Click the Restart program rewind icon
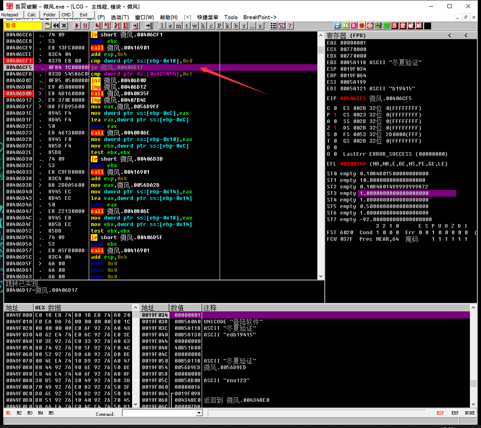This screenshot has width=481, height=428. coord(56,26)
